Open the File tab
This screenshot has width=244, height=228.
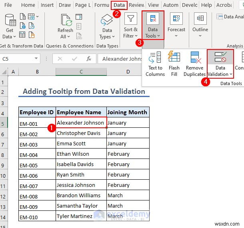pos(8,5)
